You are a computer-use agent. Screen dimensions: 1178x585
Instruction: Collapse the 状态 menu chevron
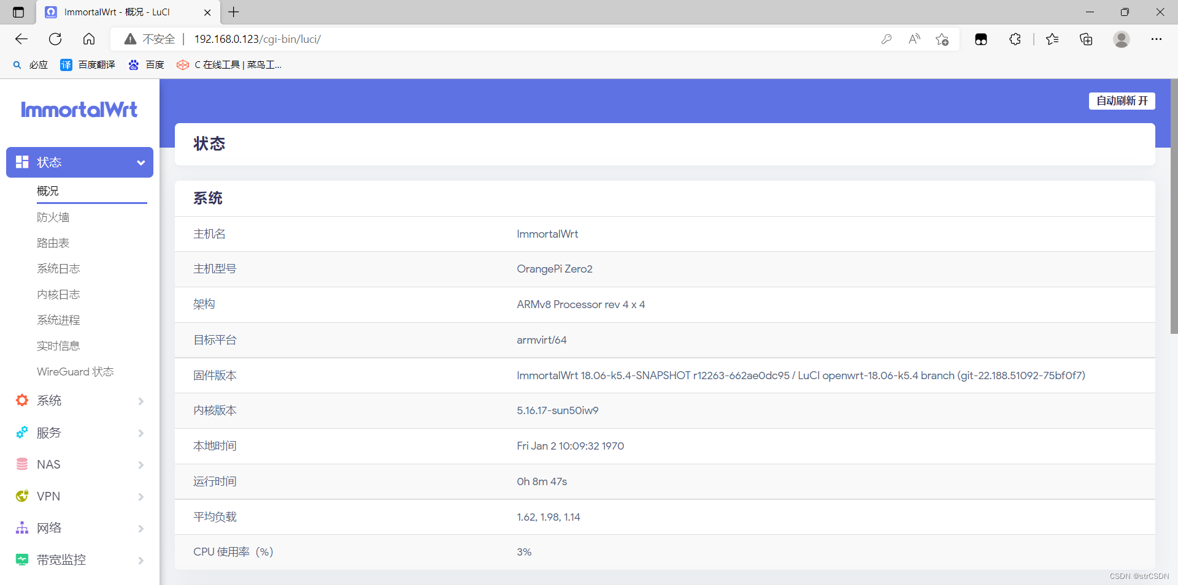pyautogui.click(x=141, y=163)
